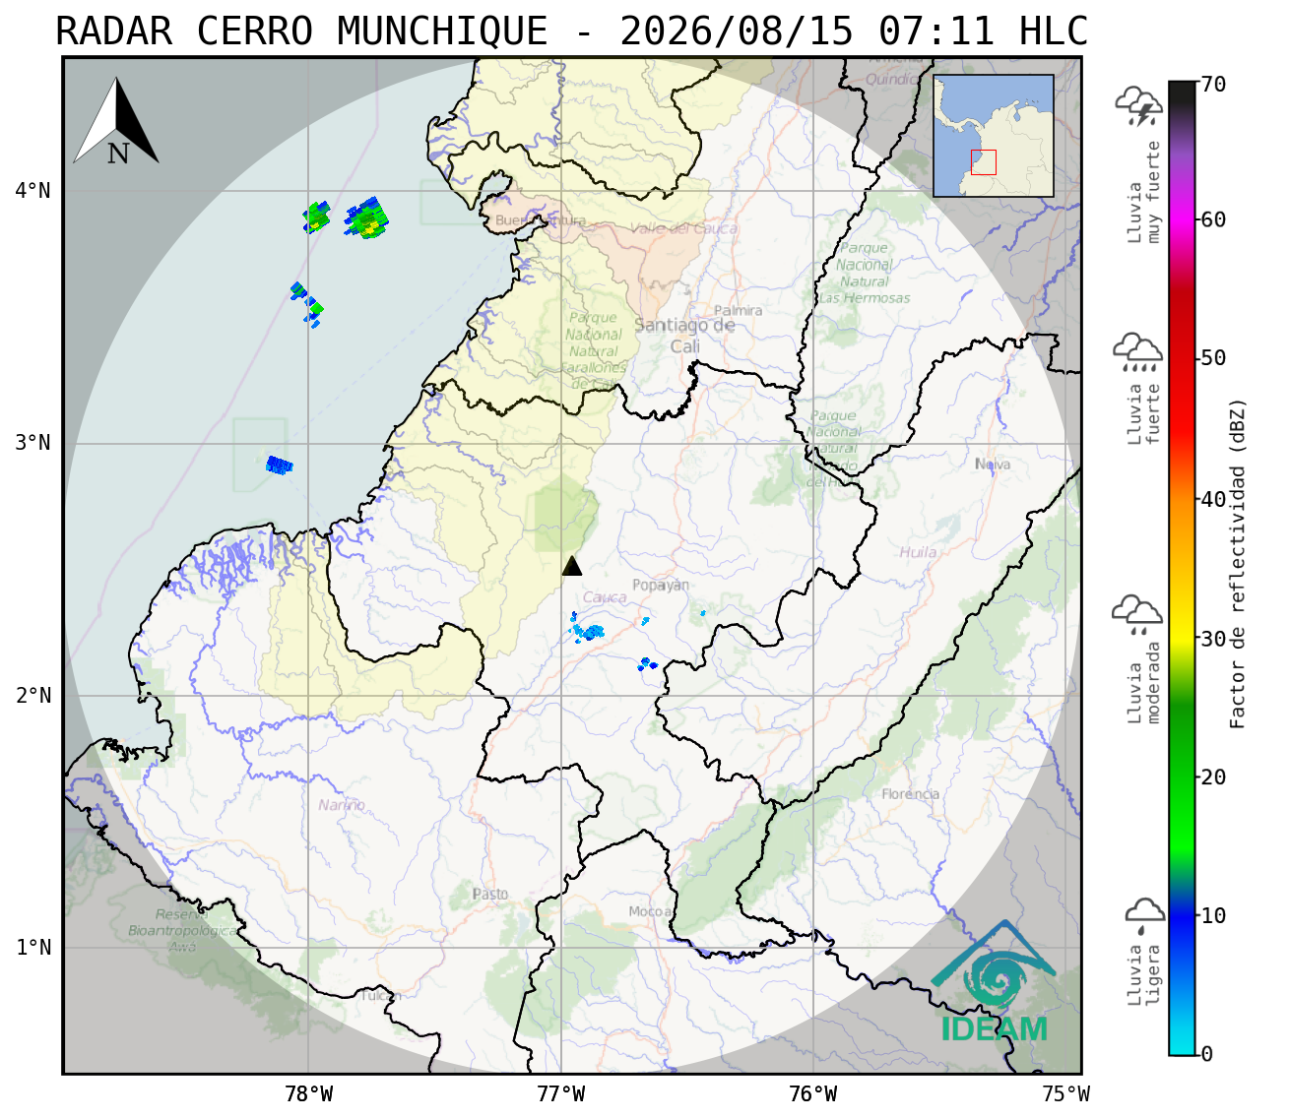Viewport: 1289px width, 1119px height.
Task: Click the Factor de reflectividad (dBZ) axis label
Action: (1238, 563)
